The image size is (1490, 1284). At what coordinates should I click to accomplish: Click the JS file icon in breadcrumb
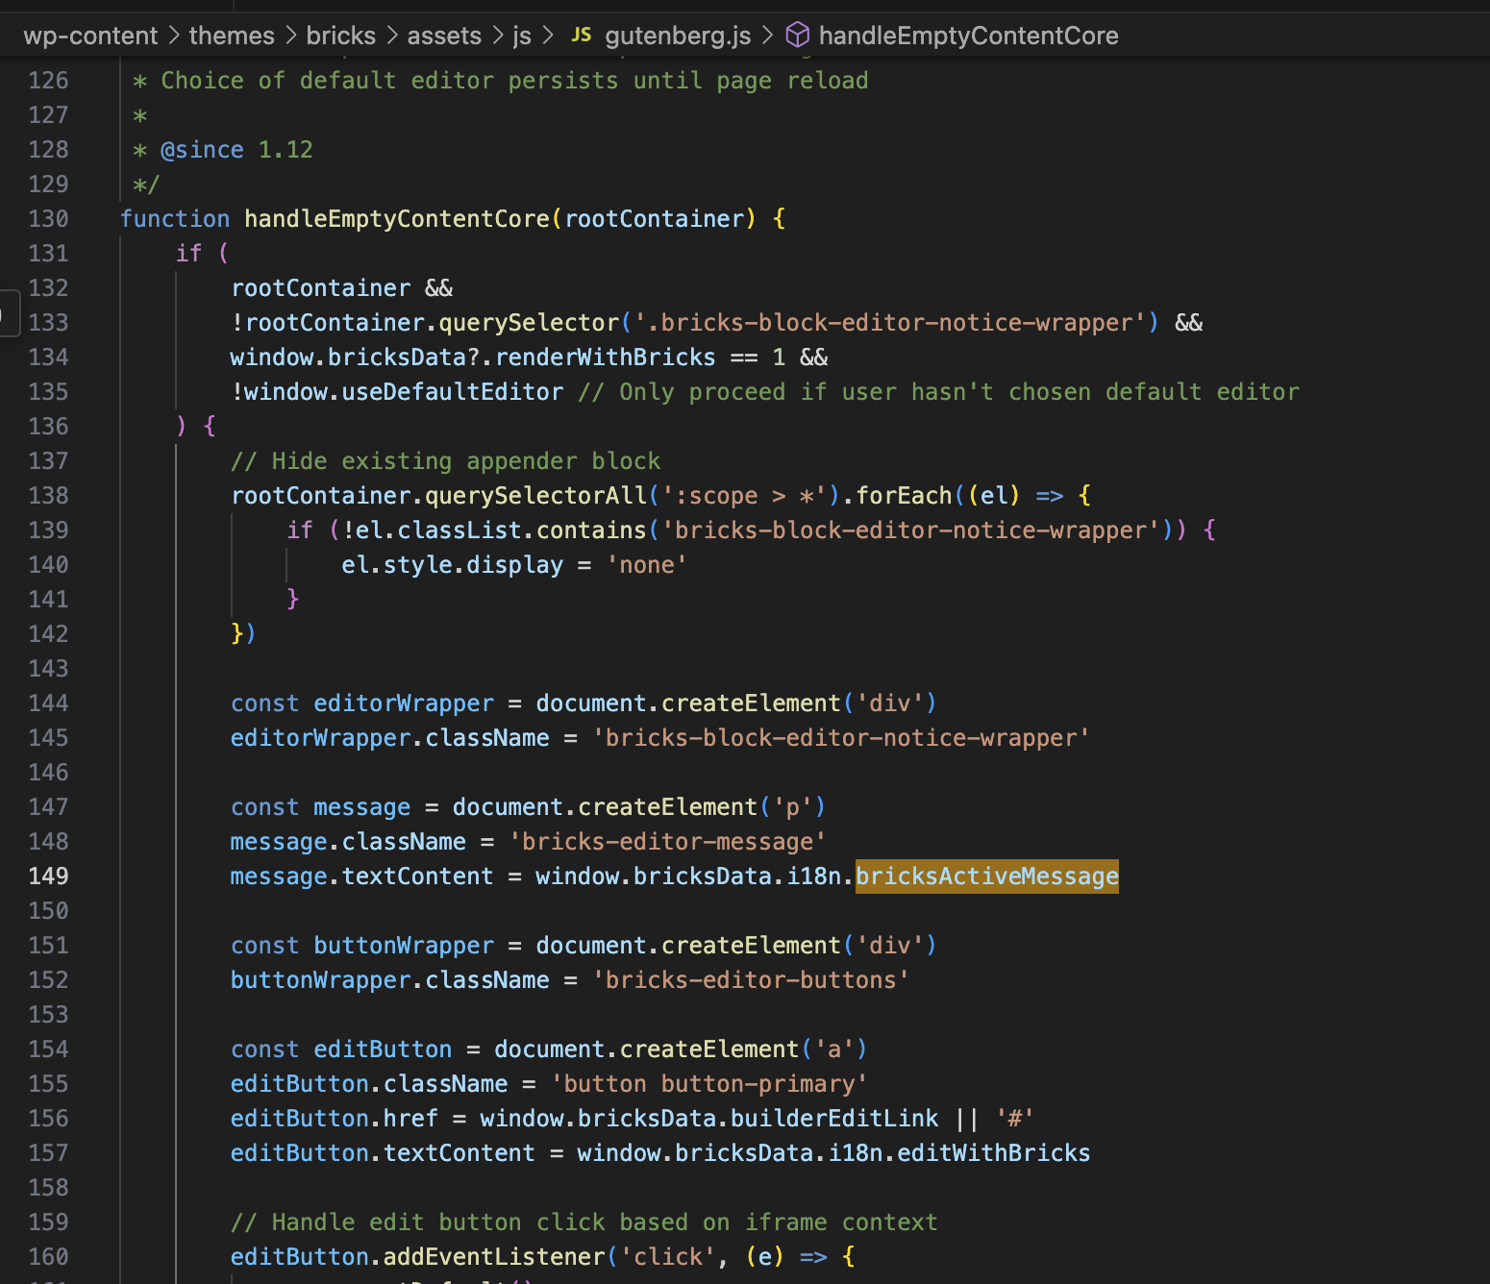click(x=581, y=36)
